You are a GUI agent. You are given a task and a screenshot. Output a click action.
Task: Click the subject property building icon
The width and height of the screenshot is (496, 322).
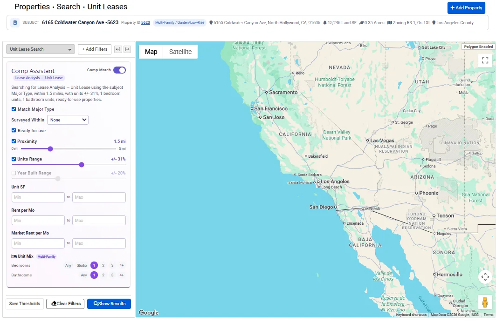point(15,23)
